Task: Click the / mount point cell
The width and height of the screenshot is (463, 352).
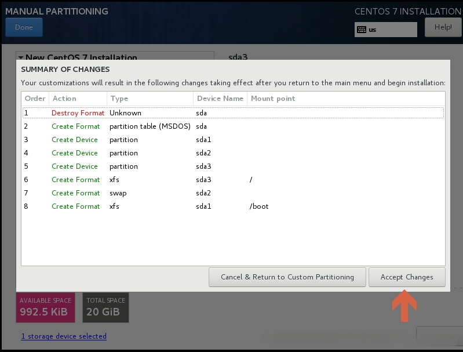Action: (x=251, y=180)
